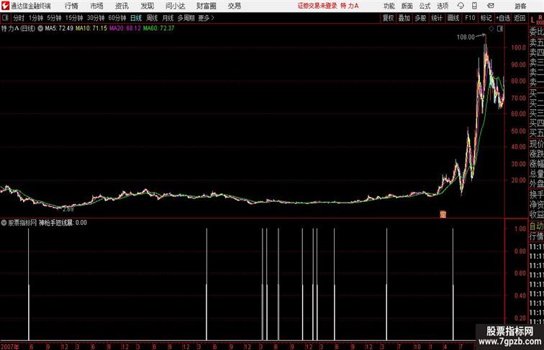The width and height of the screenshot is (544, 350).
Task: Click the 复权 toolbar button
Action: pos(388,18)
